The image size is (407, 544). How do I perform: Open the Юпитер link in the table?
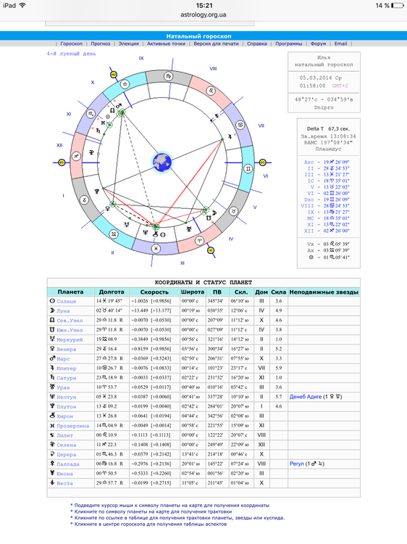tap(67, 368)
